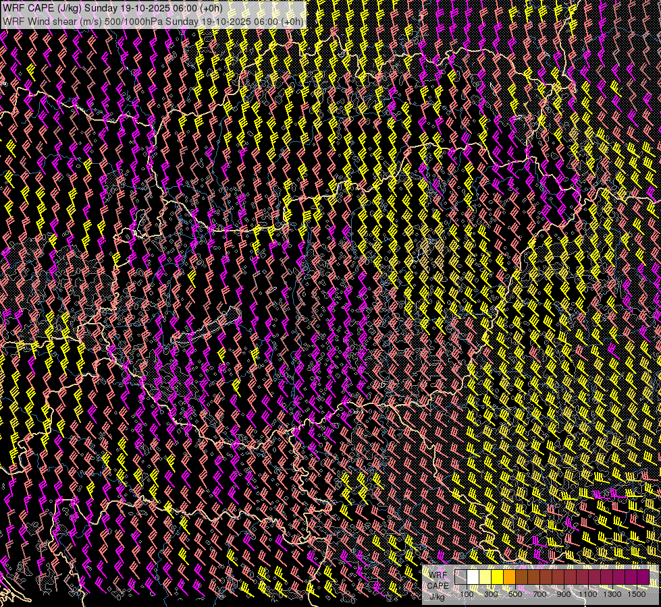Click the word CAPE in the legend box
Image resolution: width=661 pixels, height=607 pixels.
point(438,585)
